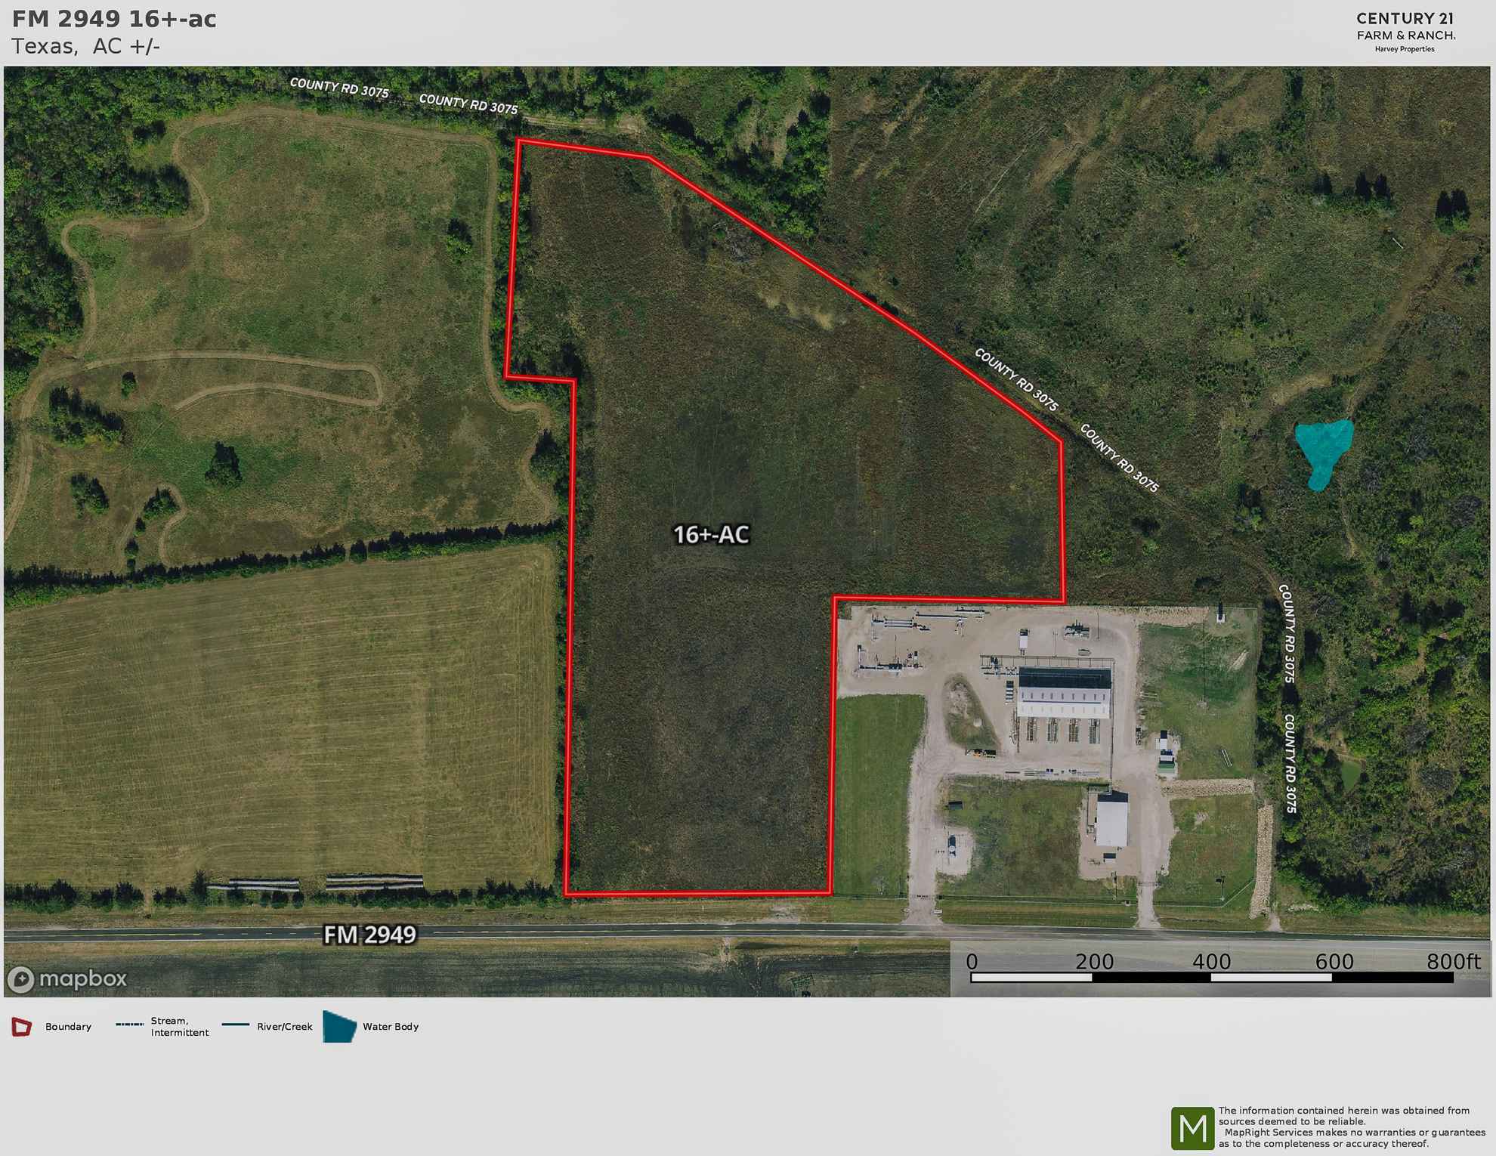This screenshot has height=1156, width=1496.
Task: Select the 16+-AC parcel label
Action: 711,535
